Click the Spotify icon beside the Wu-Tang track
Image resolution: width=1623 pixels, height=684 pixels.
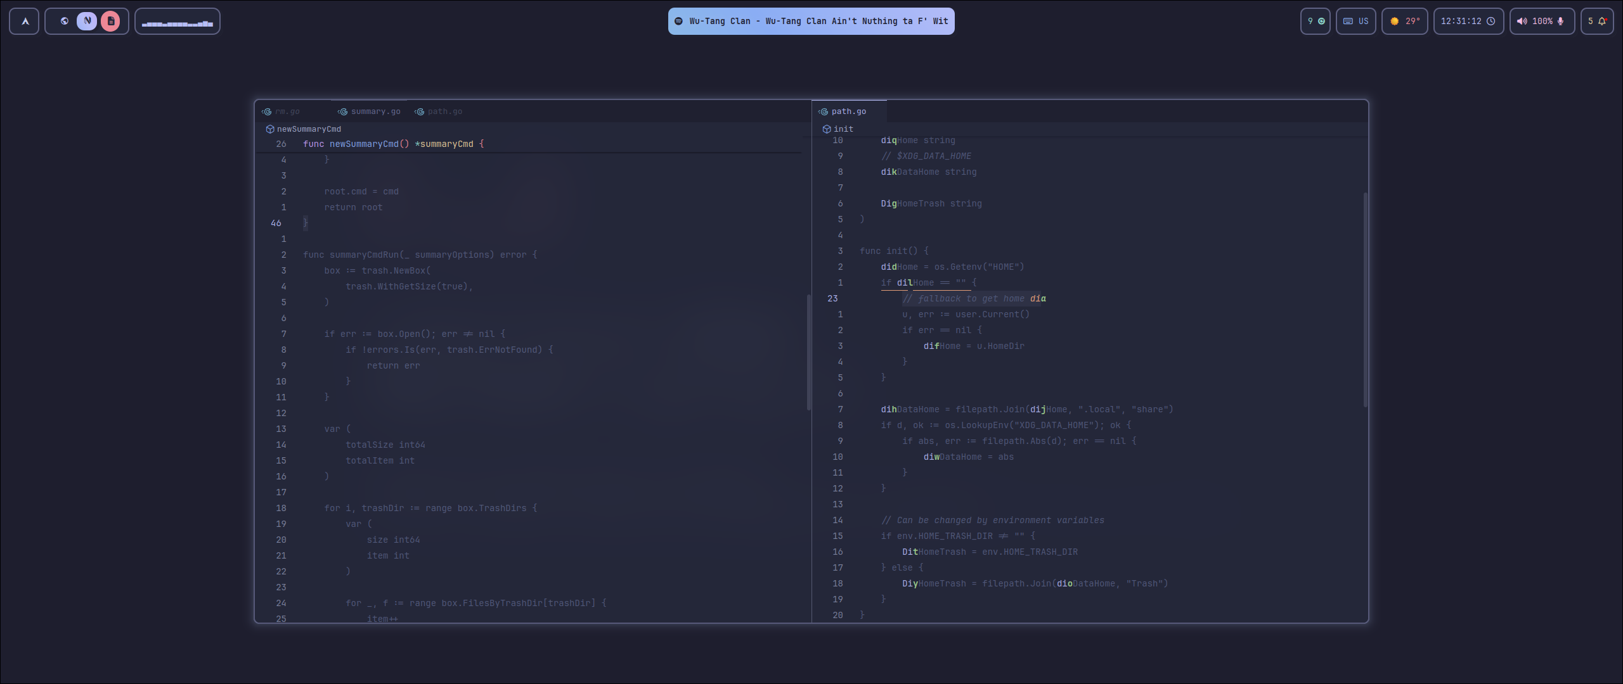click(x=678, y=21)
